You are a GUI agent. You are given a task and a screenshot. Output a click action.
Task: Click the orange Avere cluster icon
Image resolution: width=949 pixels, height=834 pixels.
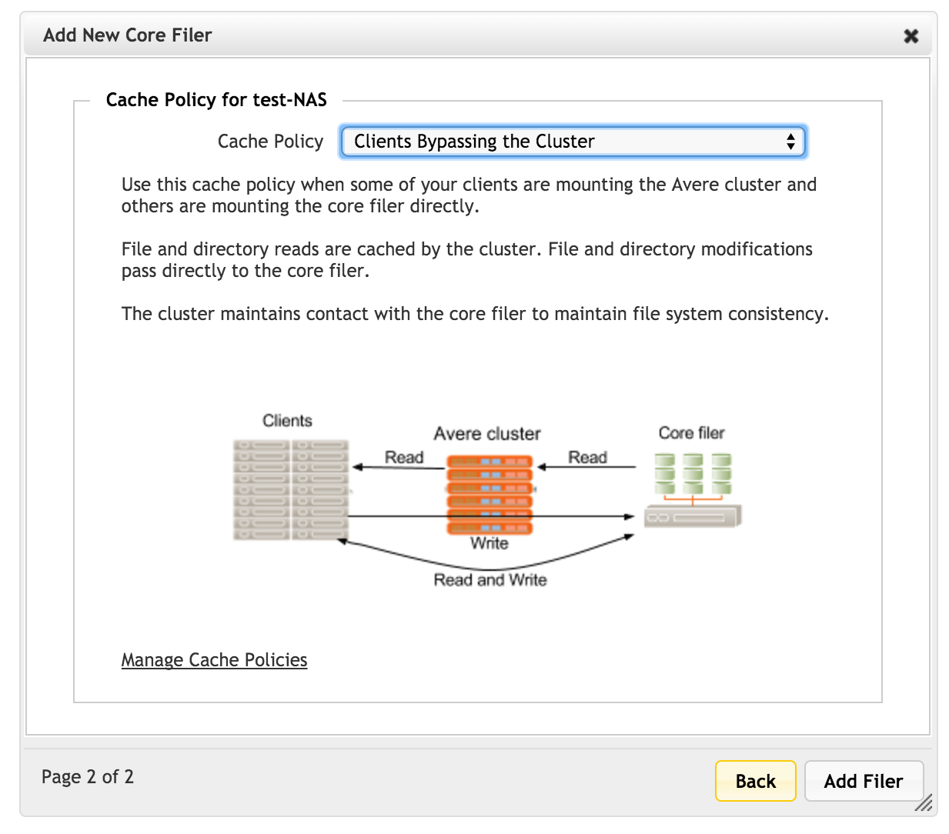point(490,495)
